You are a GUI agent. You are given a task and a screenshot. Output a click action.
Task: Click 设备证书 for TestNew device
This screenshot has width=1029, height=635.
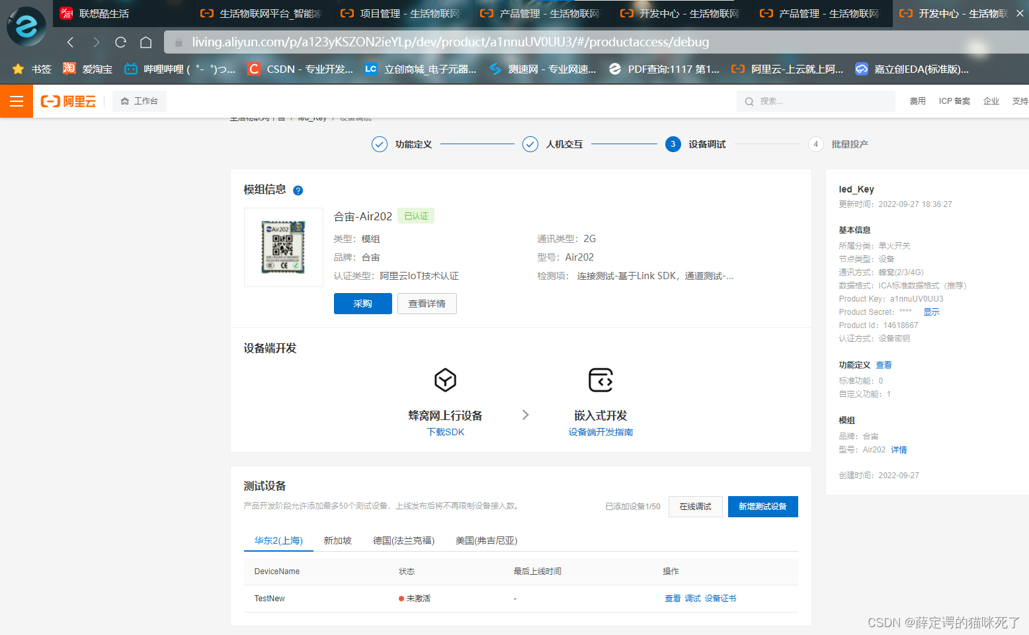(720, 599)
